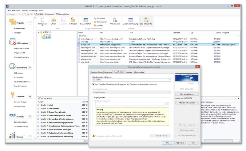Image resolution: width=246 pixels, height=151 pixels.
Task: Collapse the Projekte sidebar section
Action: click(x=30, y=23)
